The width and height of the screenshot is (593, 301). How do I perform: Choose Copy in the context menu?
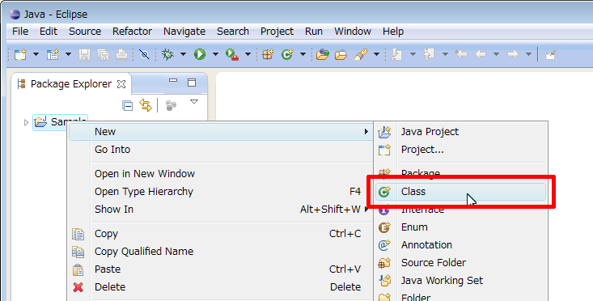221,234
